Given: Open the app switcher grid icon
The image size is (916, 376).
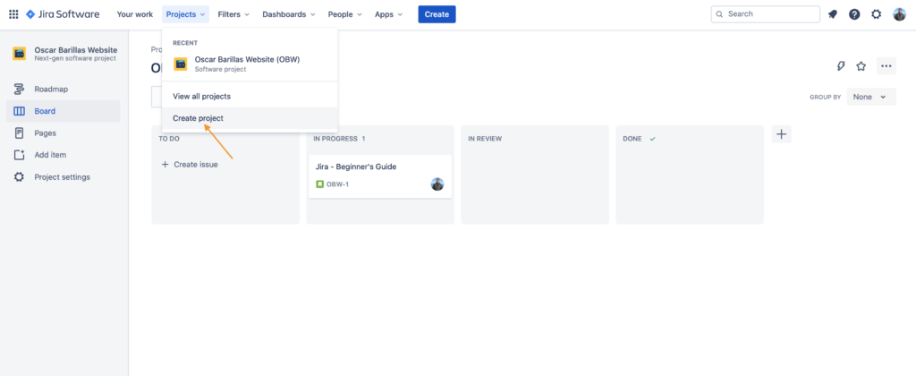Looking at the screenshot, I should 13,14.
